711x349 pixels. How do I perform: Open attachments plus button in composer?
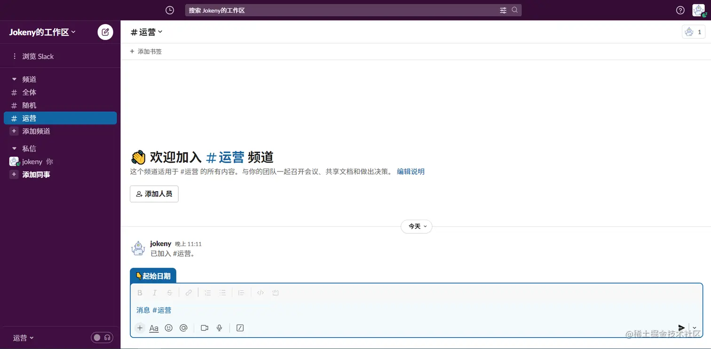[x=140, y=328]
